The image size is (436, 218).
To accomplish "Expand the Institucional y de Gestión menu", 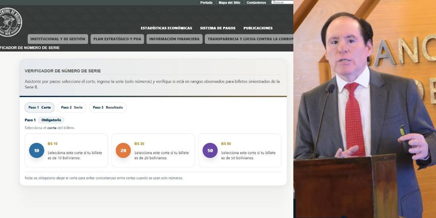I will (x=58, y=39).
